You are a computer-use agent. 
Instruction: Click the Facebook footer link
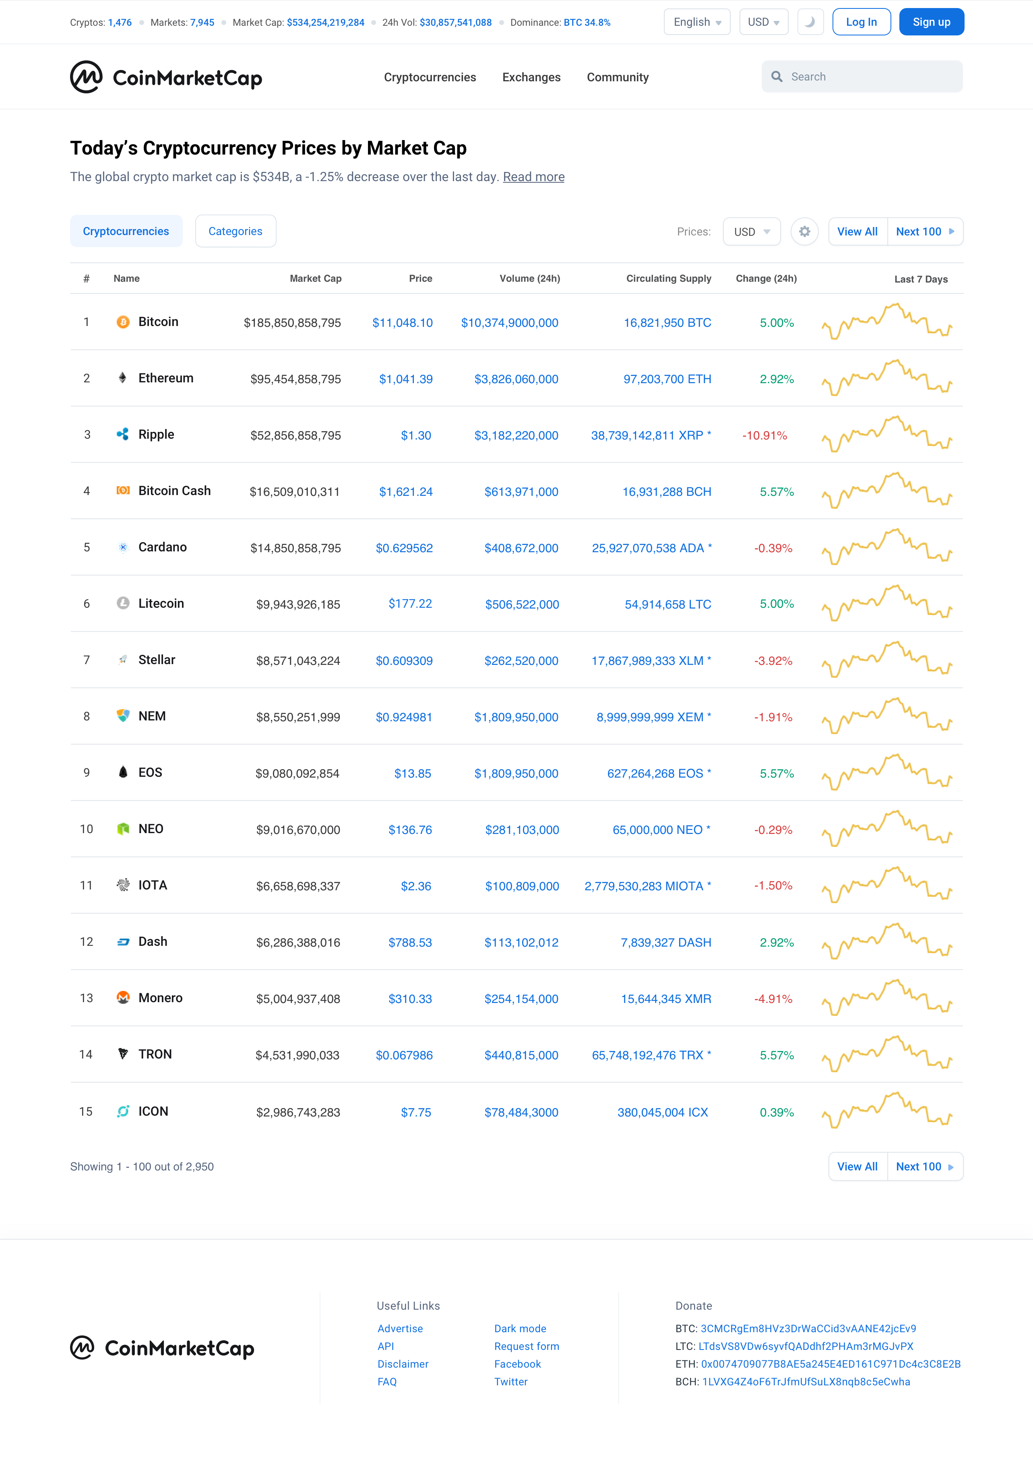click(517, 1364)
